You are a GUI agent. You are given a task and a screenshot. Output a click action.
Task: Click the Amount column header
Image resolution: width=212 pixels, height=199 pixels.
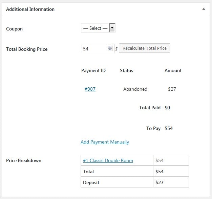(173, 70)
